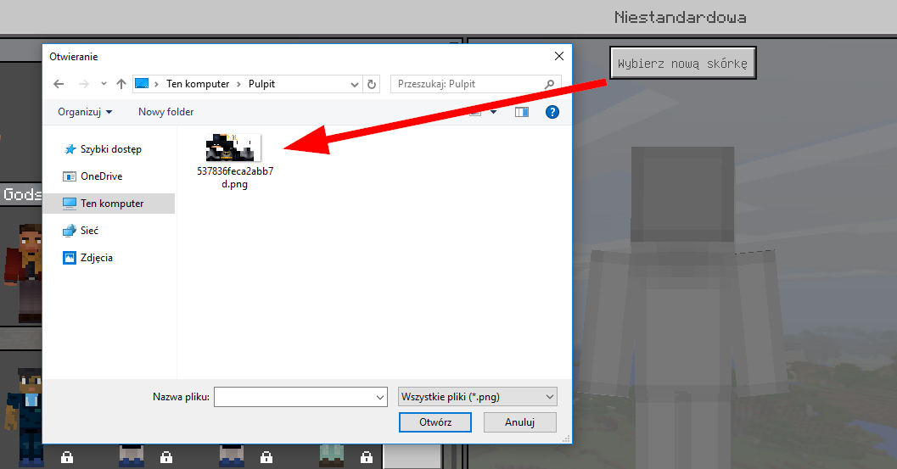Click the computer icon in the address bar
The height and width of the screenshot is (469, 897).
(142, 84)
